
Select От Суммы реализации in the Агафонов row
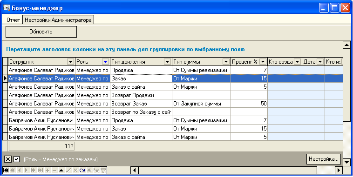[201, 70]
